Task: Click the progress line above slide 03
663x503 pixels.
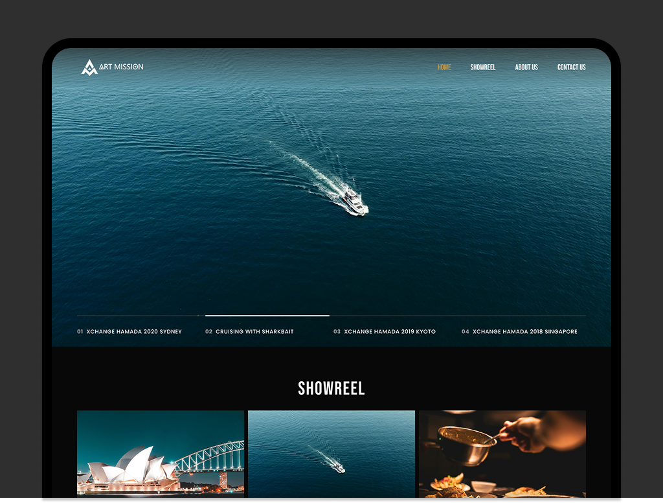Action: tap(395, 316)
